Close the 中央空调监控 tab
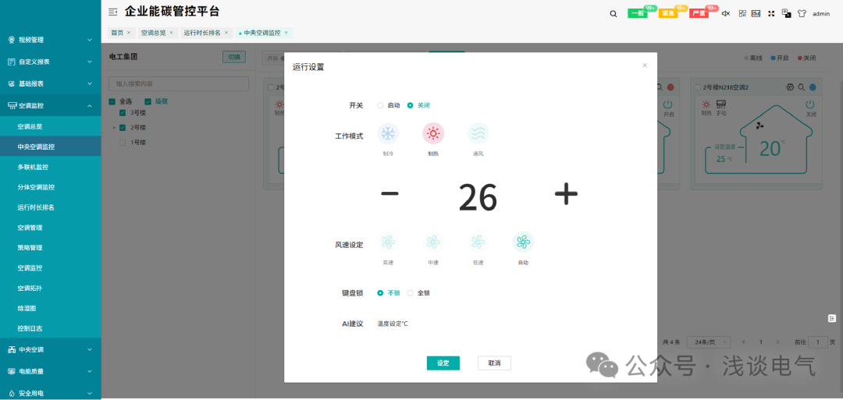 [286, 33]
